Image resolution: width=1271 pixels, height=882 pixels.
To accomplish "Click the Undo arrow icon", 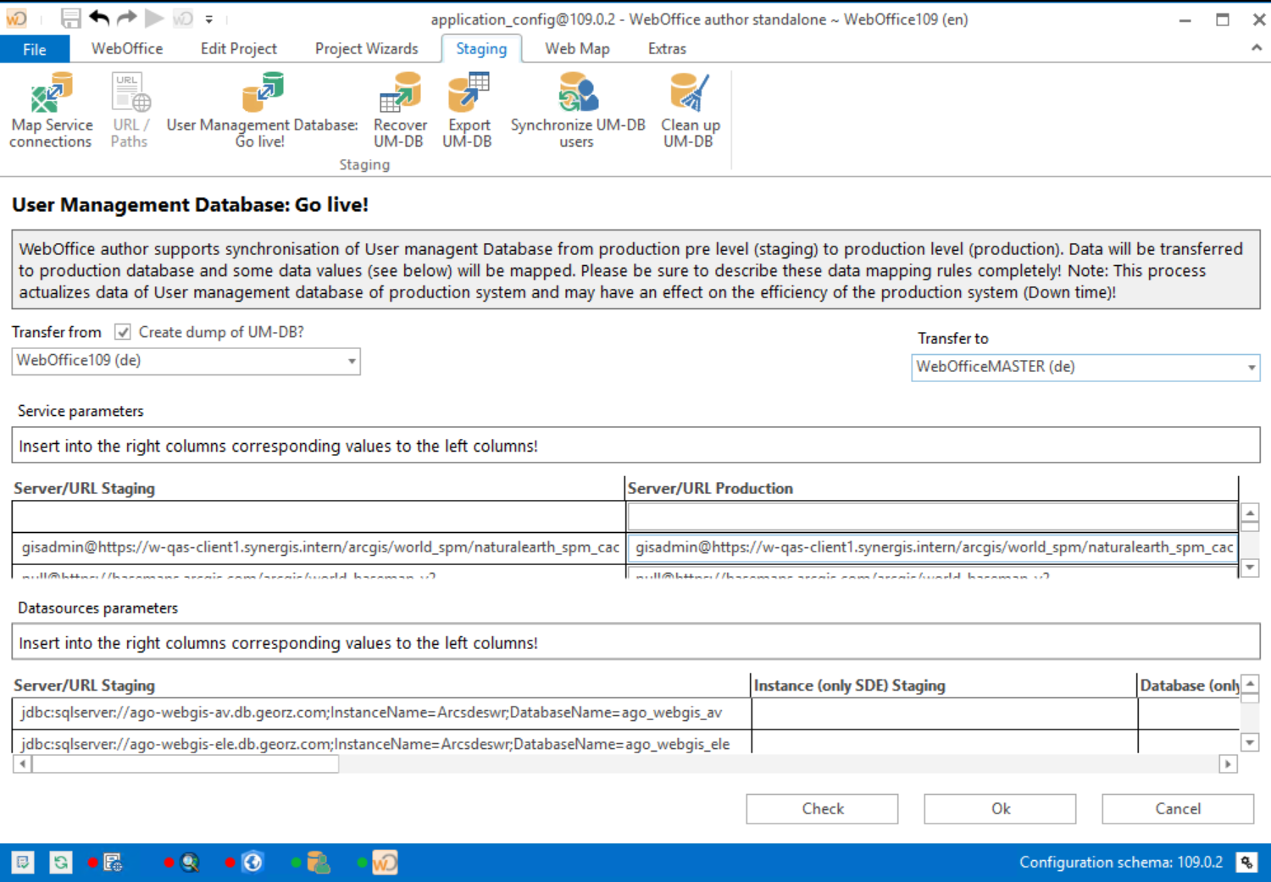I will (99, 18).
